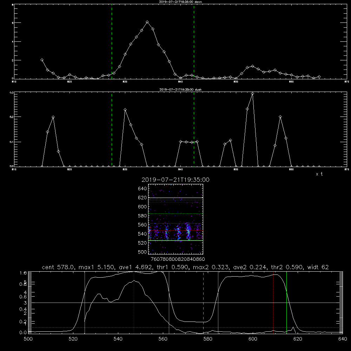Image resolution: width=351 pixels, height=351 pixels.
Task: Click the 640 label on bottom plot x-axis
Action: (x=343, y=339)
